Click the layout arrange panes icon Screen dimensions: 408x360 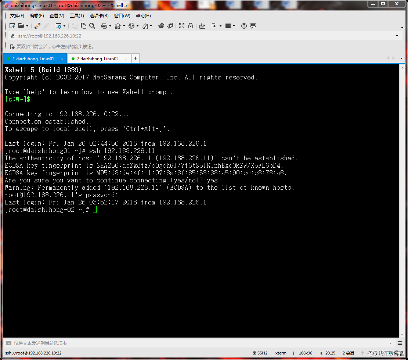(228, 26)
